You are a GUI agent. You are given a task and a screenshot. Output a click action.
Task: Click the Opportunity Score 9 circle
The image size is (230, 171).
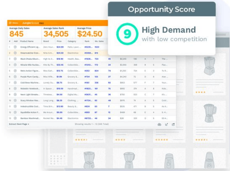(127, 34)
